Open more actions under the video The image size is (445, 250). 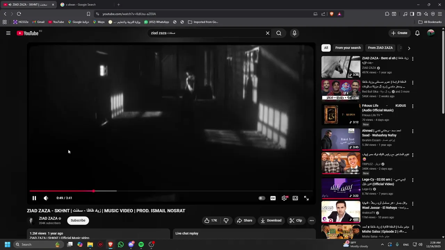pyautogui.click(x=311, y=220)
